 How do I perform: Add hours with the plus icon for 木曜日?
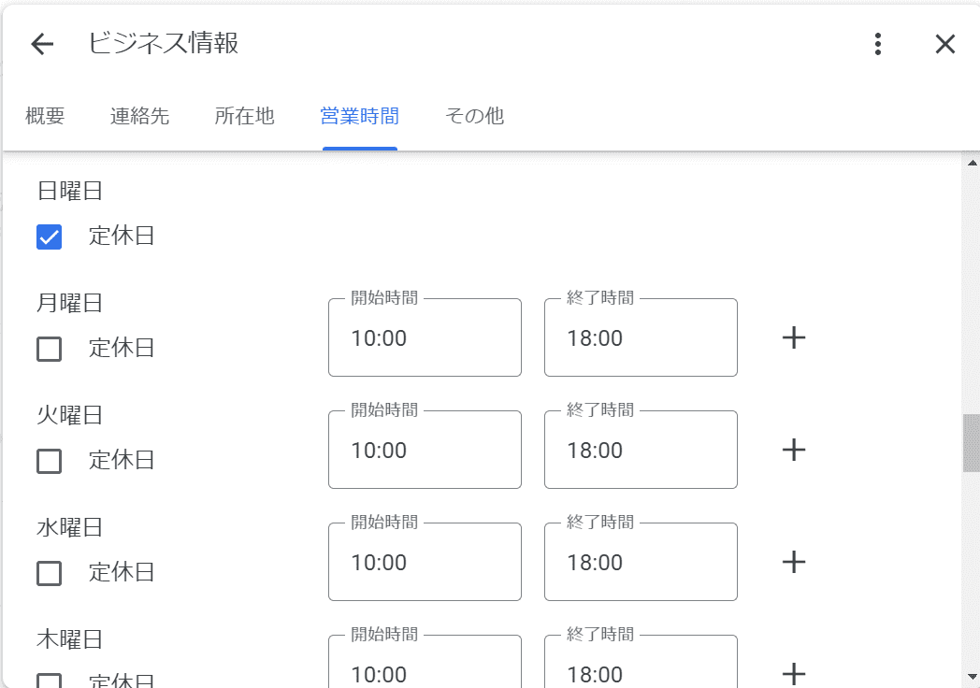pos(794,674)
